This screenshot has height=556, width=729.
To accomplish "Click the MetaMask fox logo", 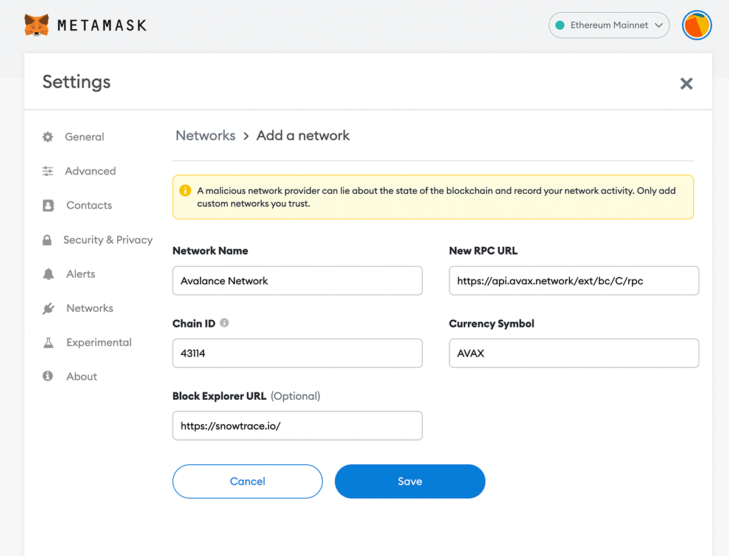I will (37, 26).
